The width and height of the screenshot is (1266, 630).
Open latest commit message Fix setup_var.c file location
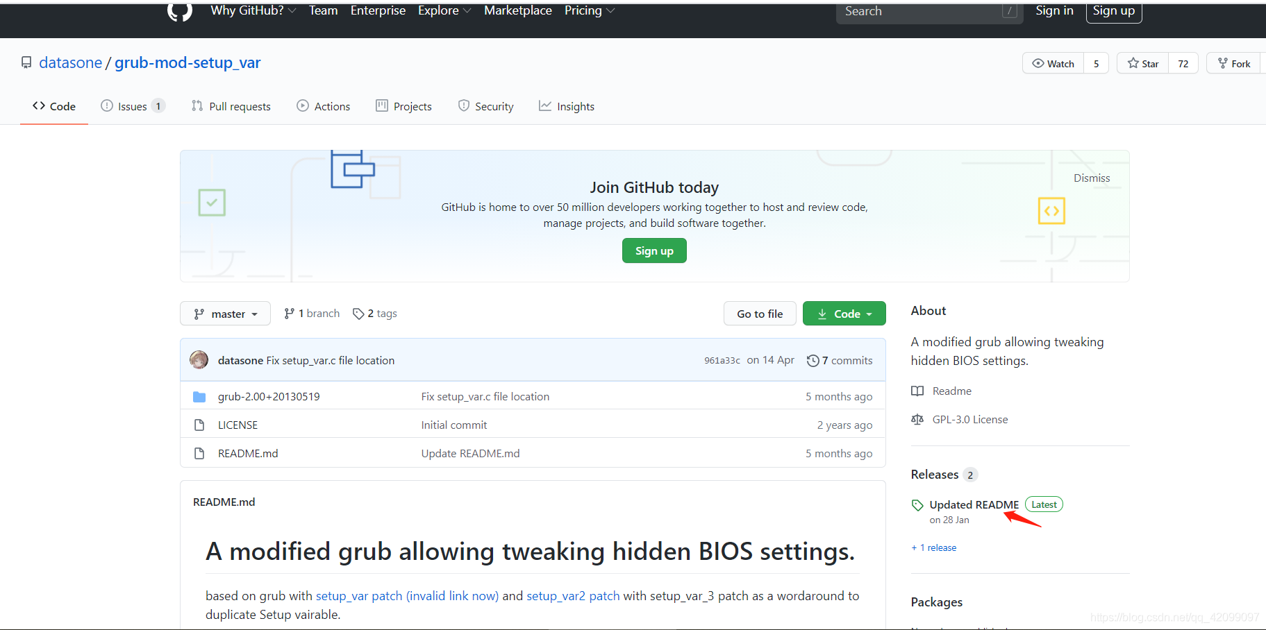click(331, 360)
